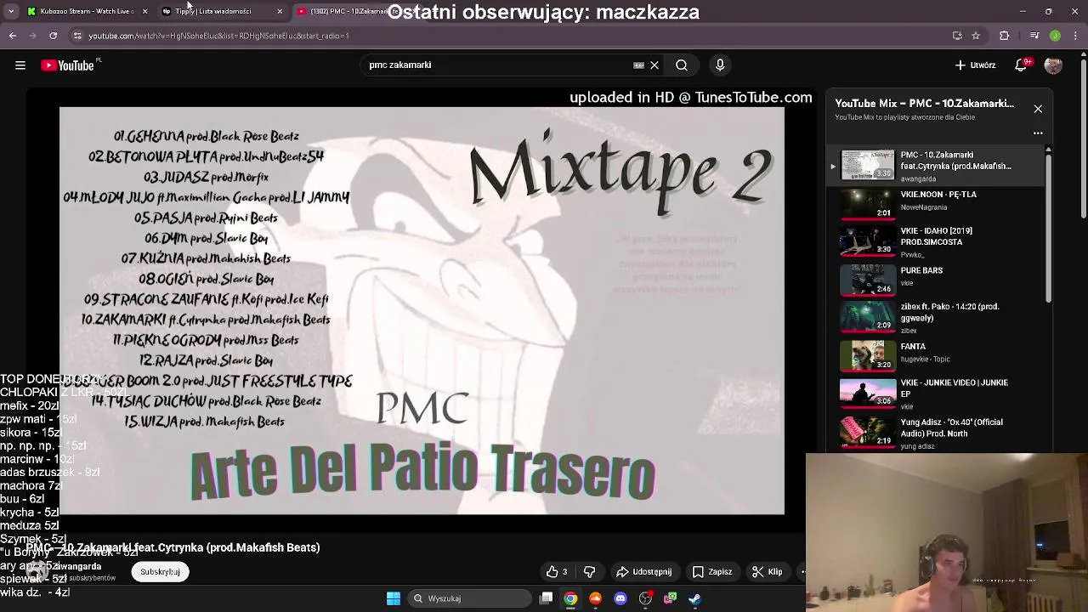Image resolution: width=1088 pixels, height=612 pixels.
Task: Share the video with Udostępnij
Action: click(x=643, y=572)
